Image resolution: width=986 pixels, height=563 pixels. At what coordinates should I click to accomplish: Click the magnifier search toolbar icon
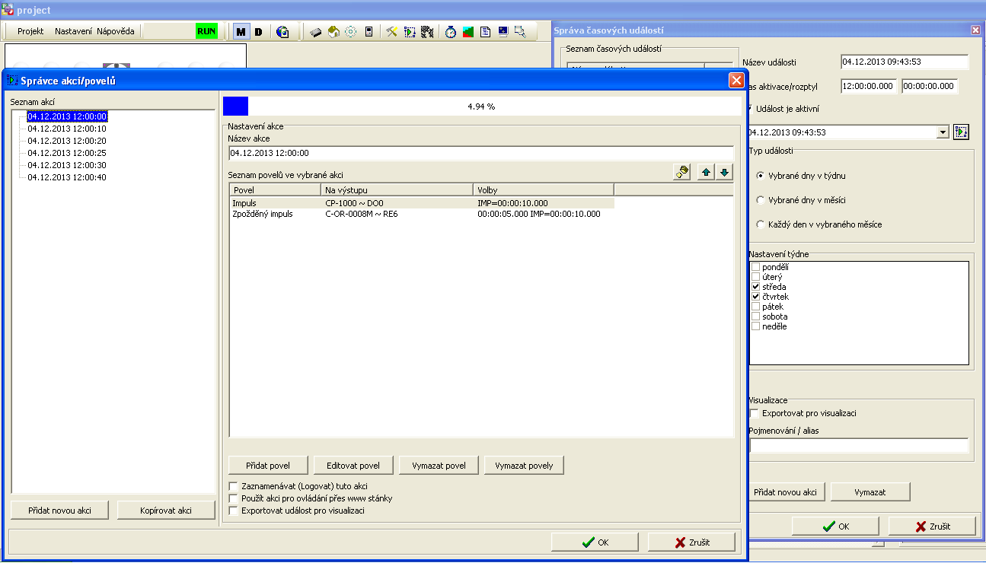point(521,32)
